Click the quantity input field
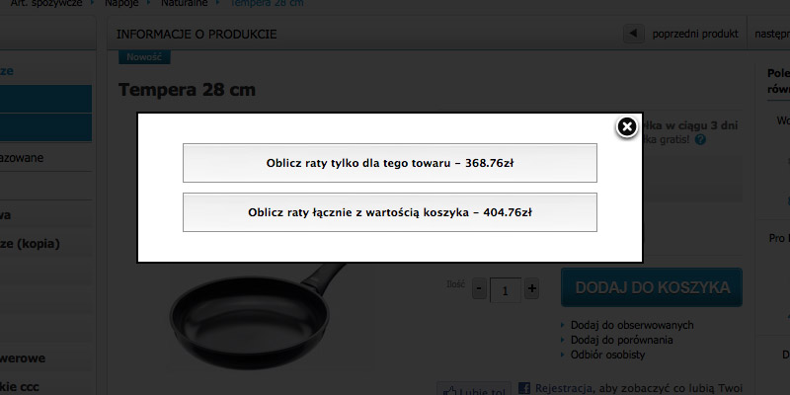Viewport: 790px width, 395px height. [x=506, y=290]
